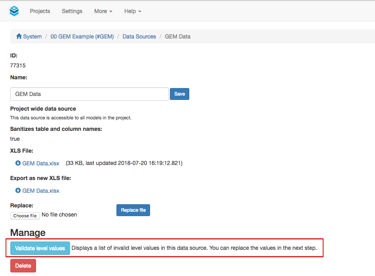Download GEM Data.xlsx under XLS File
375x276 pixels.
[41, 163]
